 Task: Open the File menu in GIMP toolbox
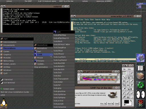click(x=124, y=69)
